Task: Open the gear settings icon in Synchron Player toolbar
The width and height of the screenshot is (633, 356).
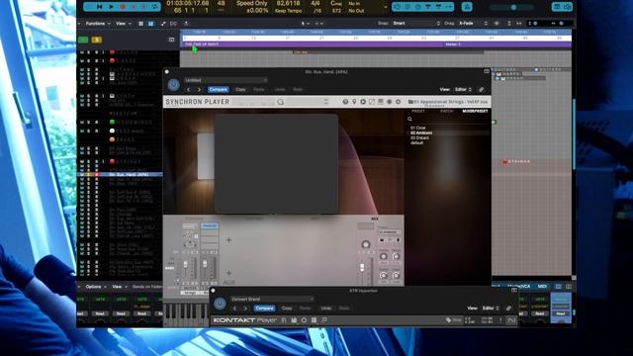Action: 398,102
